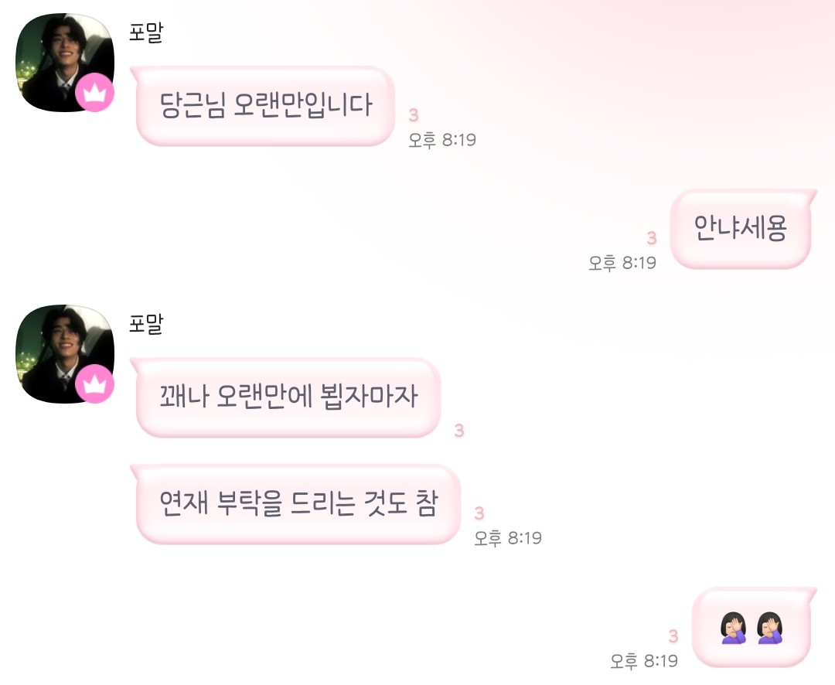Select the message 꽤나 오랜만에 뵙자마자
This screenshot has width=835, height=685.
(x=288, y=397)
